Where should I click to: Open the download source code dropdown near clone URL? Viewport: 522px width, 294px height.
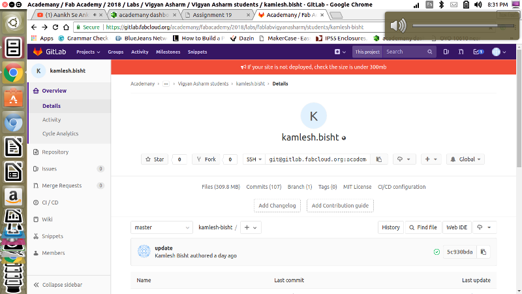coord(403,159)
